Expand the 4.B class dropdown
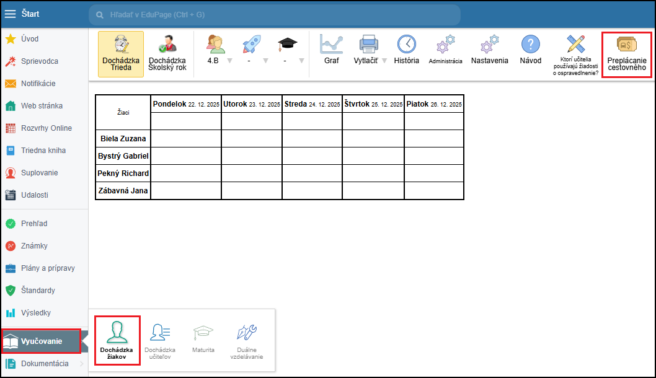Image resolution: width=656 pixels, height=378 pixels. (229, 61)
